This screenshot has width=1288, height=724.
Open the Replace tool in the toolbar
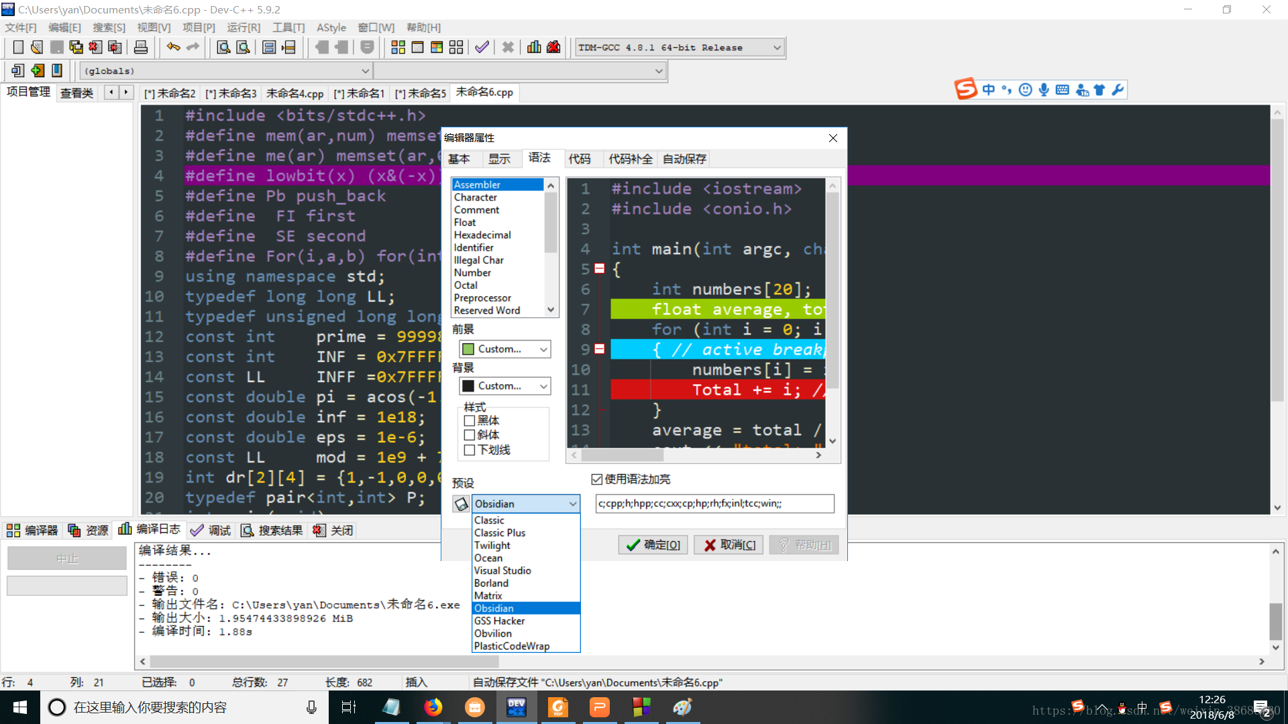coord(244,47)
